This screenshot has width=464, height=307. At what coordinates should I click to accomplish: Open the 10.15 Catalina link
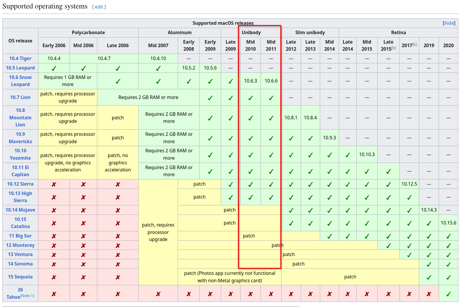point(20,223)
